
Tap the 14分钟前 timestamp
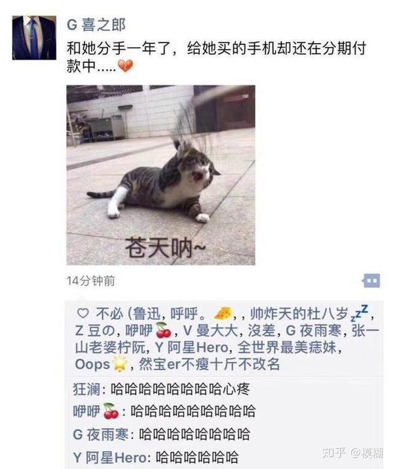(91, 281)
